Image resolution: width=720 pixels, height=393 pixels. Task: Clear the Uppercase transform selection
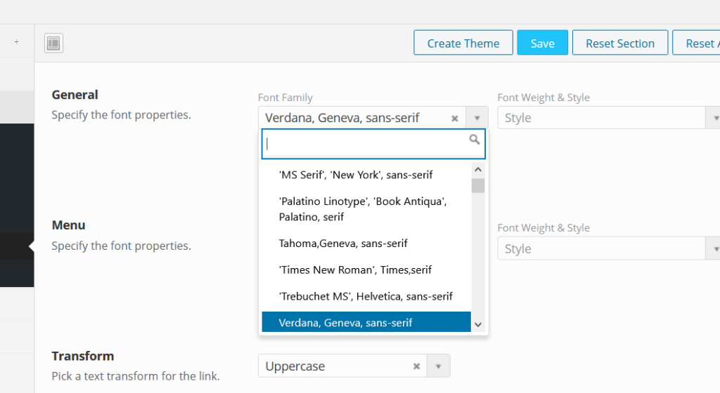click(416, 366)
